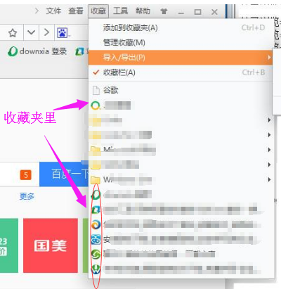Open the 谷歌 bookmark page icon

tap(96, 90)
